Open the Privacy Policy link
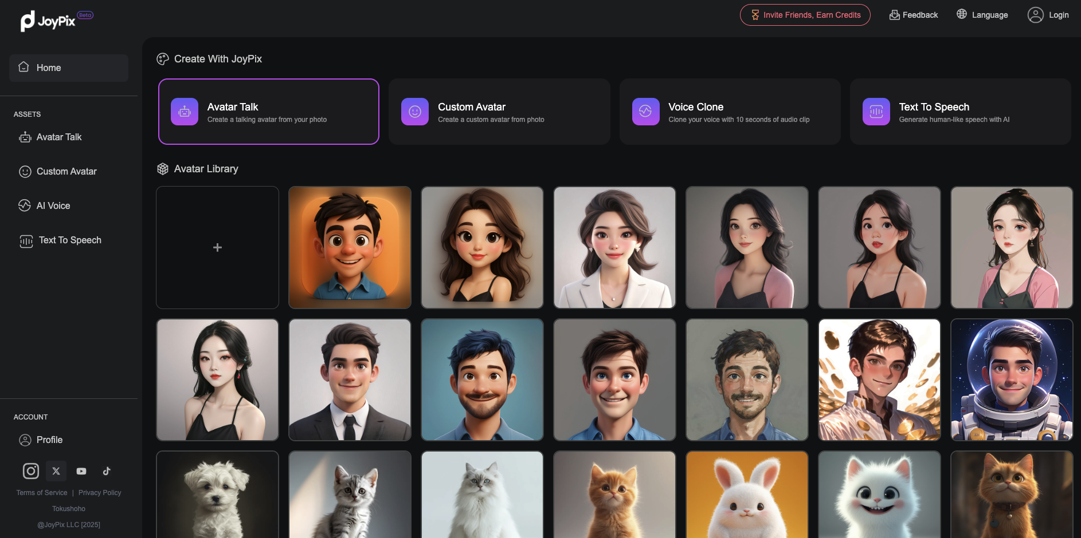 point(100,493)
